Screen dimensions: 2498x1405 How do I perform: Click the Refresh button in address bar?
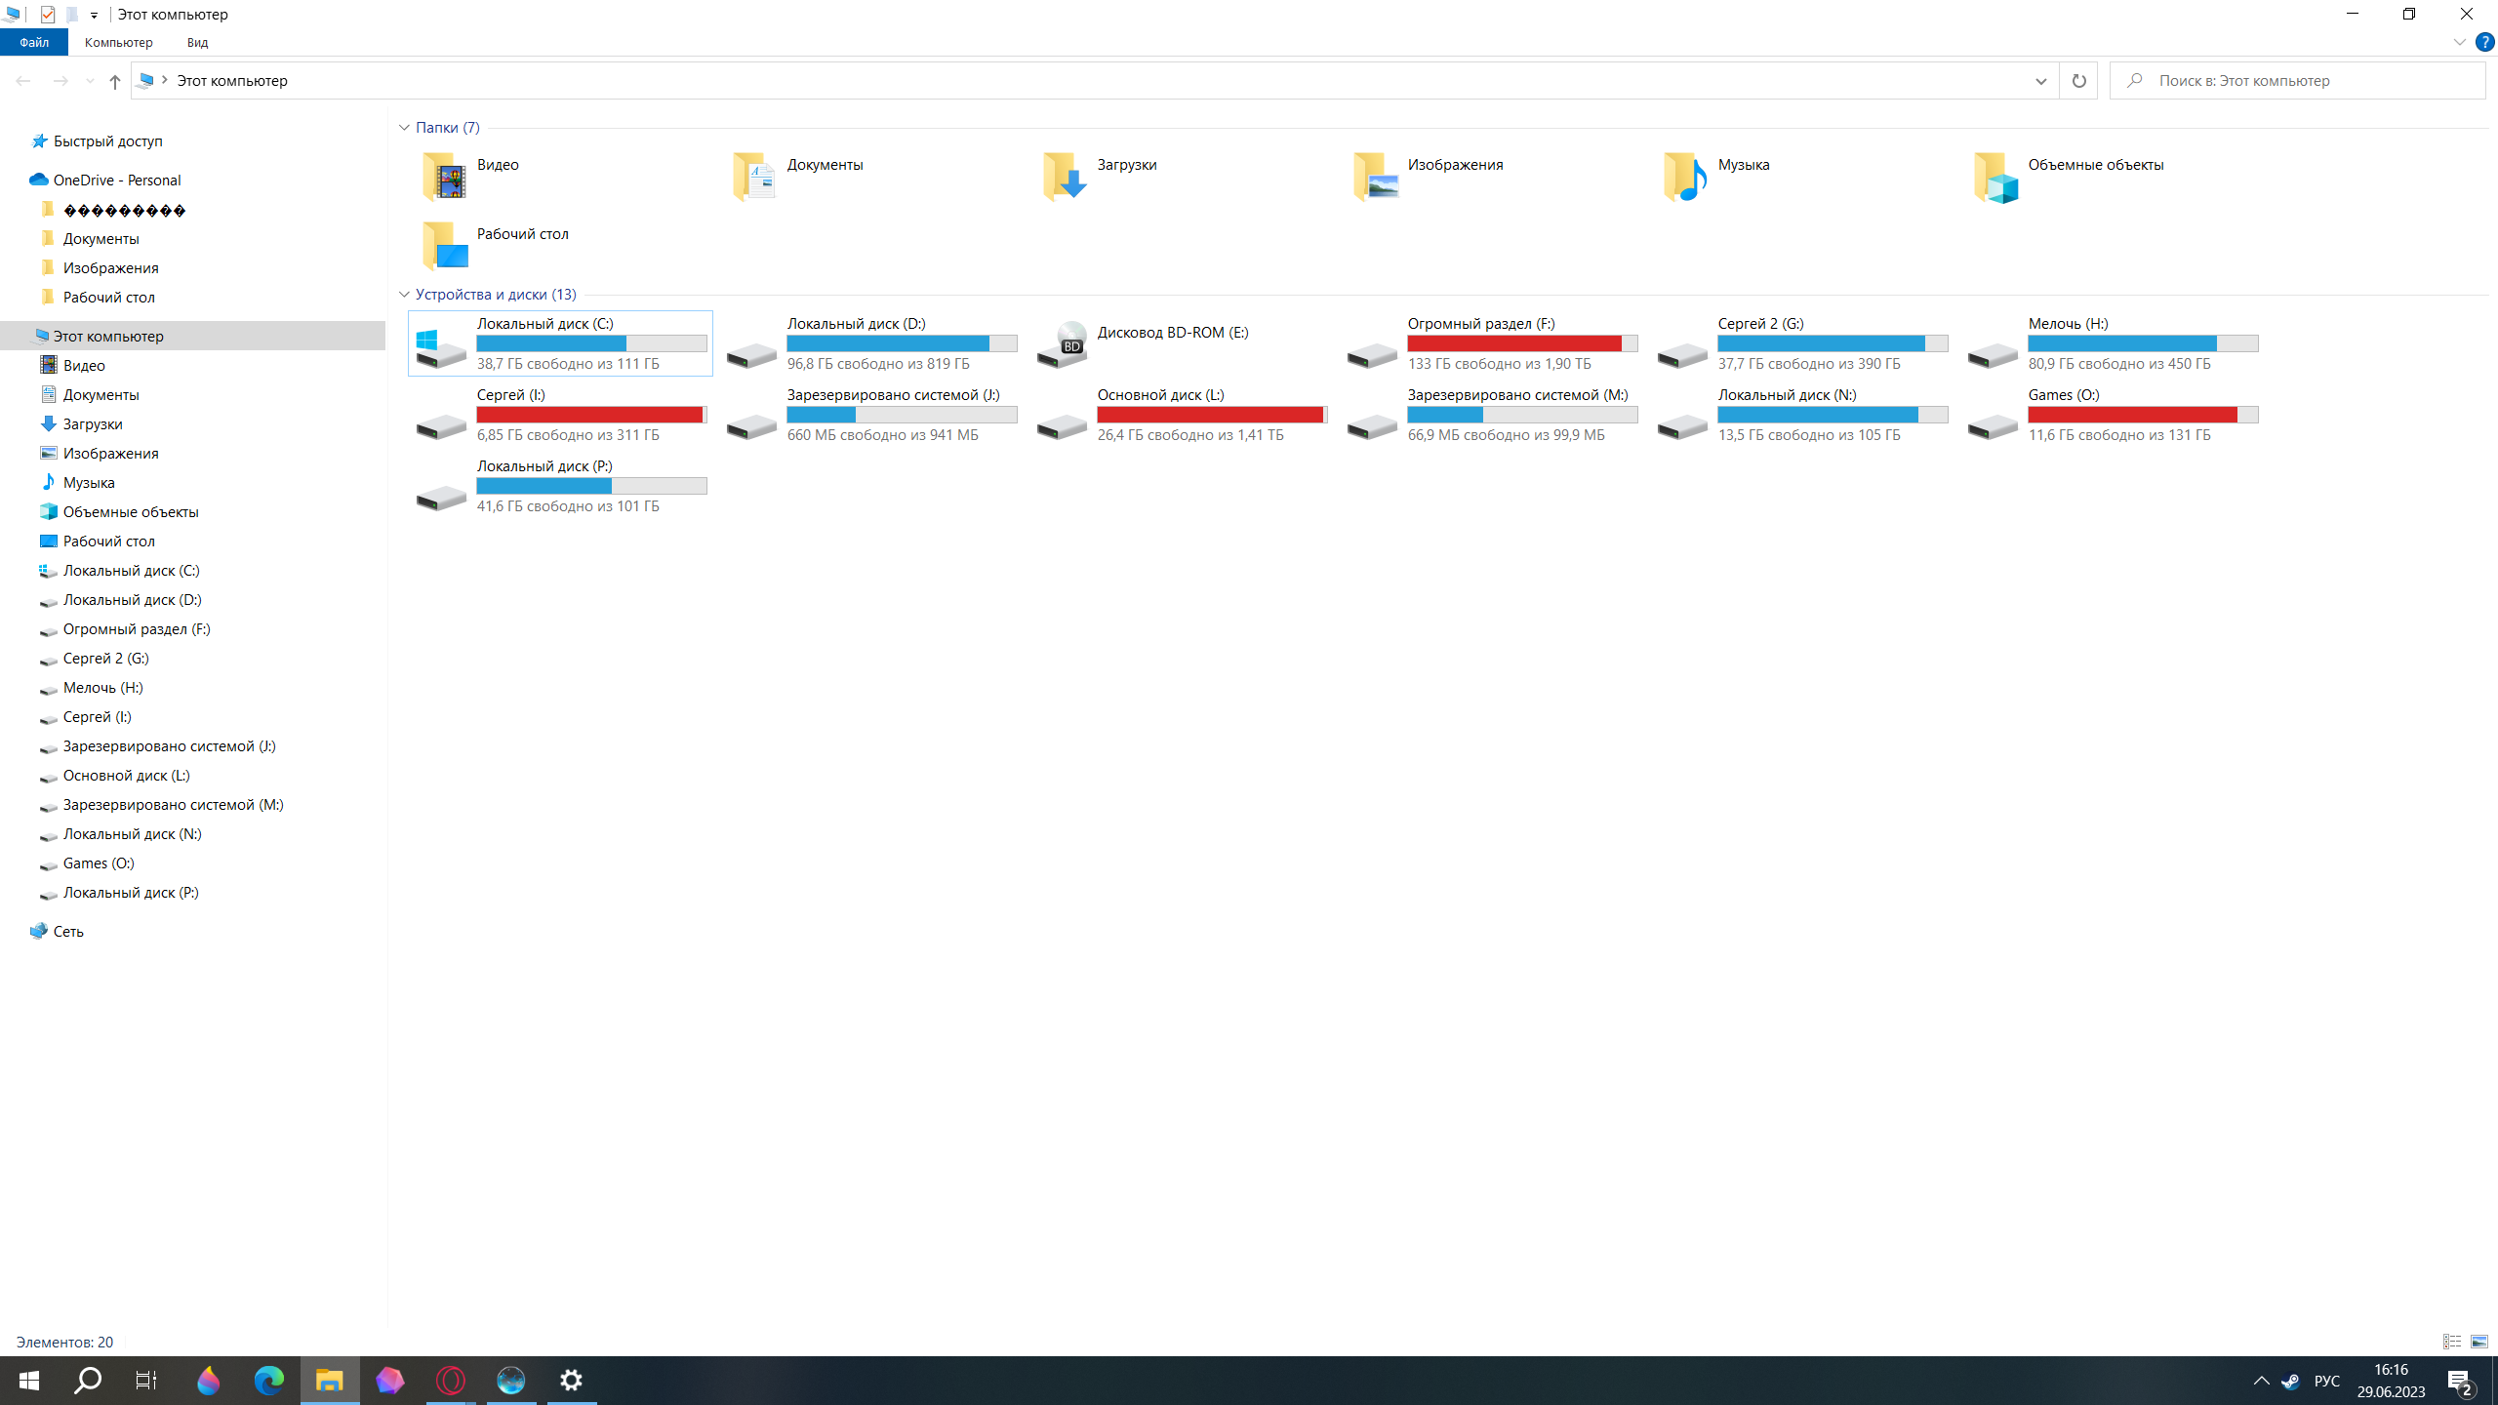2078,81
